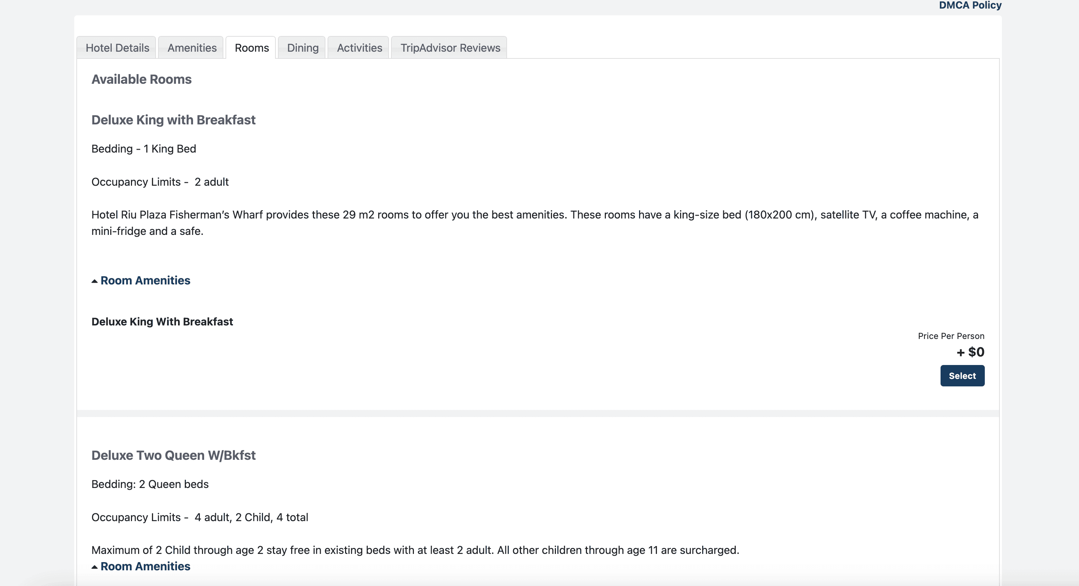Select the Rooms tab
This screenshot has height=586, width=1079.
pos(251,48)
